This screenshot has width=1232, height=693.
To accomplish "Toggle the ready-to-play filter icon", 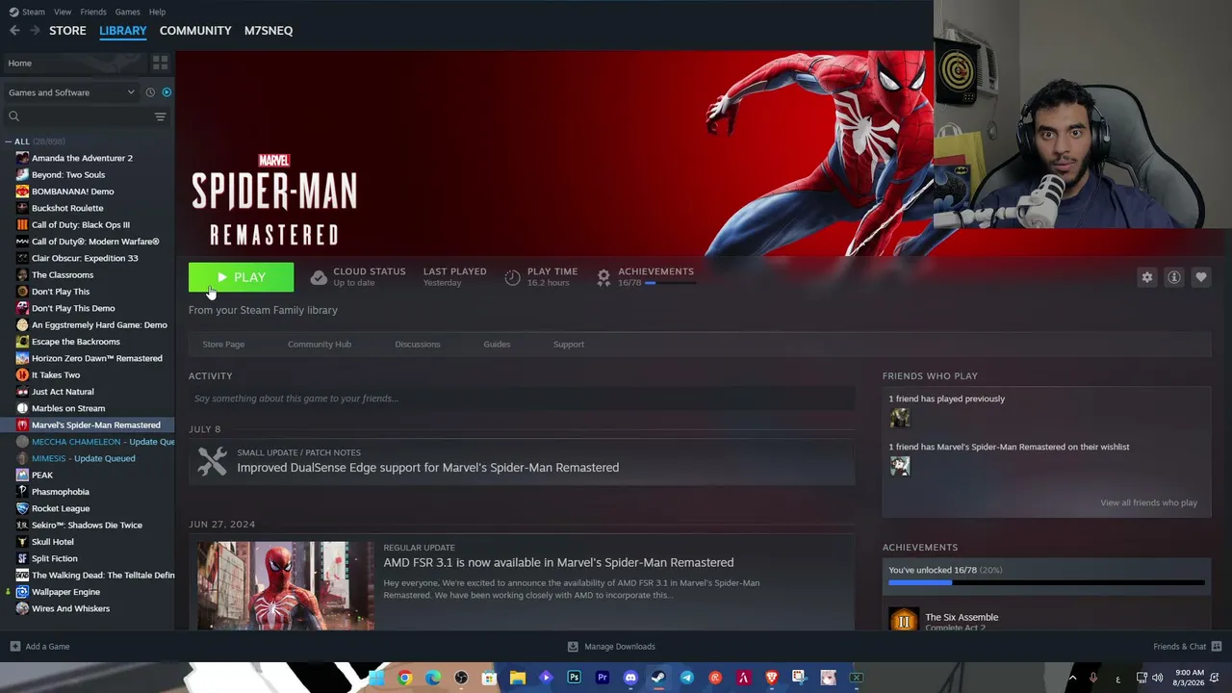I will click(x=167, y=92).
